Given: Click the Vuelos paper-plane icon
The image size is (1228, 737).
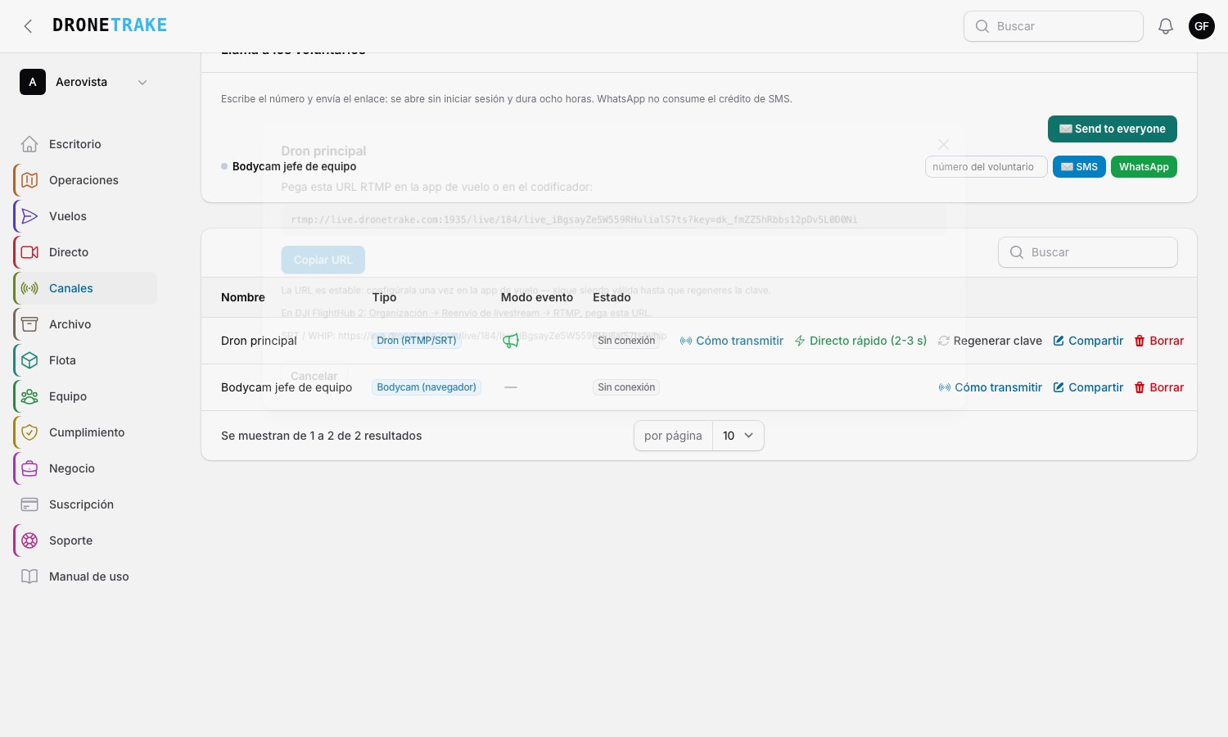Looking at the screenshot, I should [x=29, y=216].
